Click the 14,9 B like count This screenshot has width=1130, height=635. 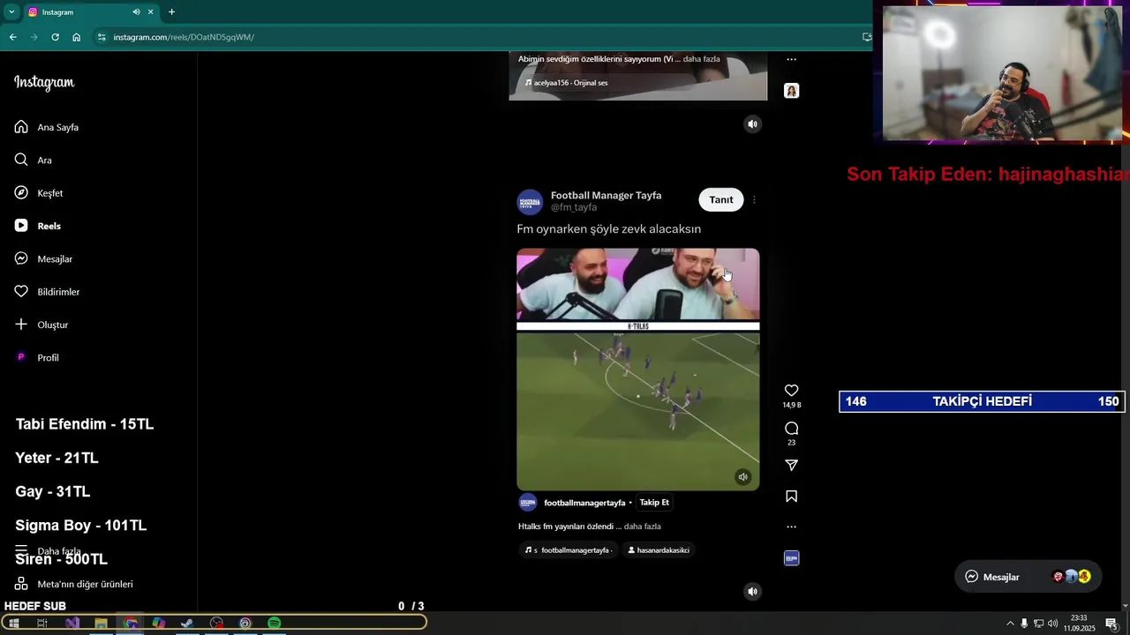tap(792, 405)
